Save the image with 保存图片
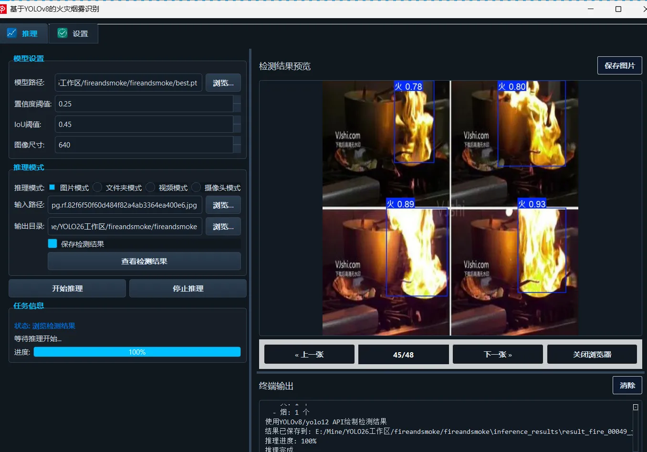The image size is (647, 452). (x=619, y=65)
